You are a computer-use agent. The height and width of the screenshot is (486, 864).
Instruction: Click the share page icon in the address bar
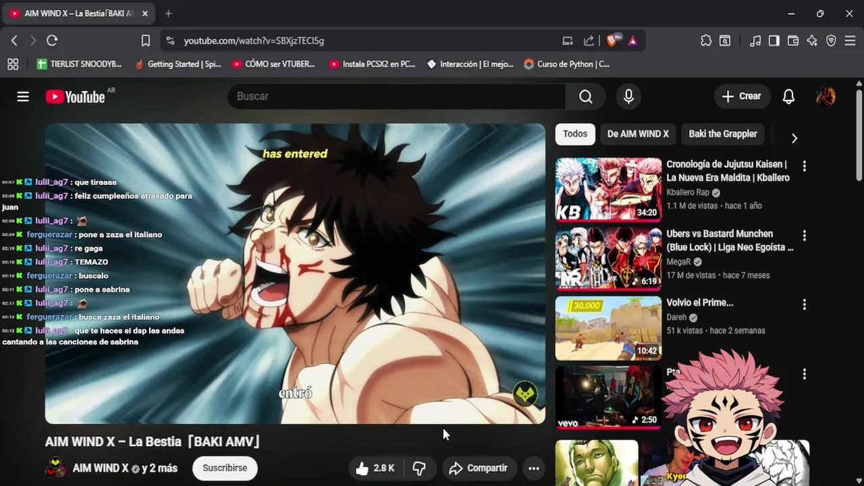click(x=589, y=40)
